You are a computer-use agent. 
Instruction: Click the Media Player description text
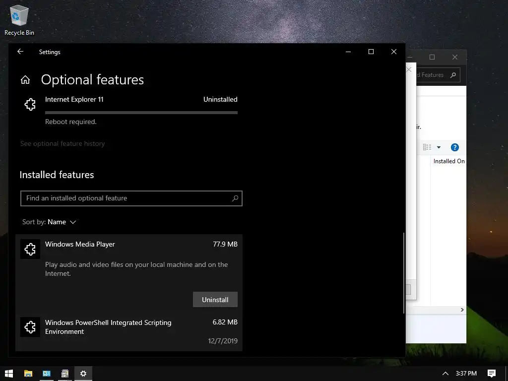[x=136, y=269]
